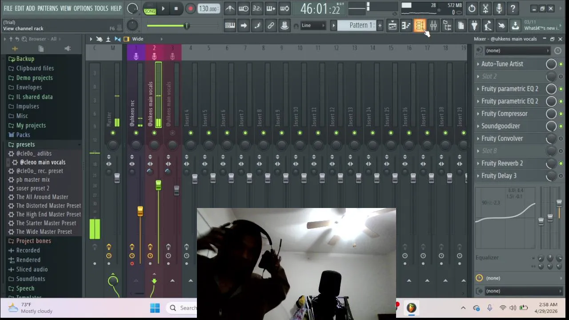
Task: Open the typing keyboard to piano icon
Action: [x=230, y=26]
